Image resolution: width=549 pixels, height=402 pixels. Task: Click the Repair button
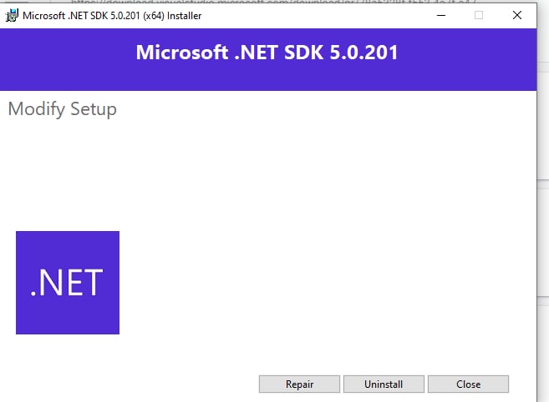pyautogui.click(x=299, y=384)
